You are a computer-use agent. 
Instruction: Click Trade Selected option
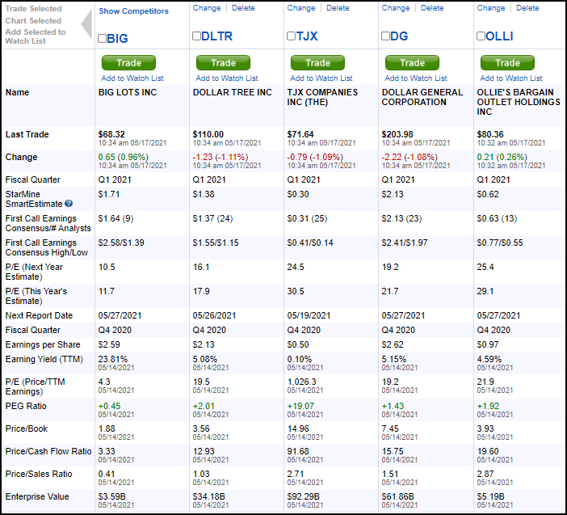pos(33,8)
